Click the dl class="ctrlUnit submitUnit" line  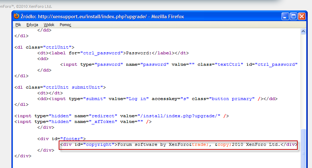click(60, 87)
